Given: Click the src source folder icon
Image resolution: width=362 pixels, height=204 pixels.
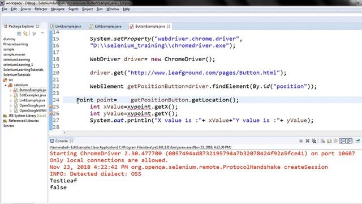Looking at the screenshot, I should point(5,80).
